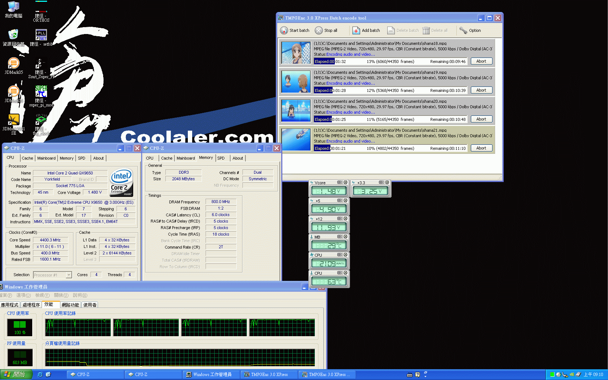
Task: Launch 3DMark05 desktop icon
Action: point(13,66)
